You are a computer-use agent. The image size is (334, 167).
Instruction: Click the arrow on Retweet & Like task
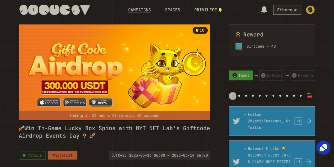pyautogui.click(x=308, y=161)
